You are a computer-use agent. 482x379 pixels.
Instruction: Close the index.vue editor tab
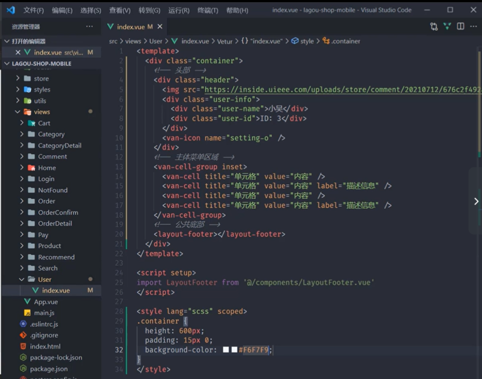point(160,27)
